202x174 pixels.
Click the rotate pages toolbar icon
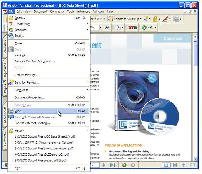(118, 27)
